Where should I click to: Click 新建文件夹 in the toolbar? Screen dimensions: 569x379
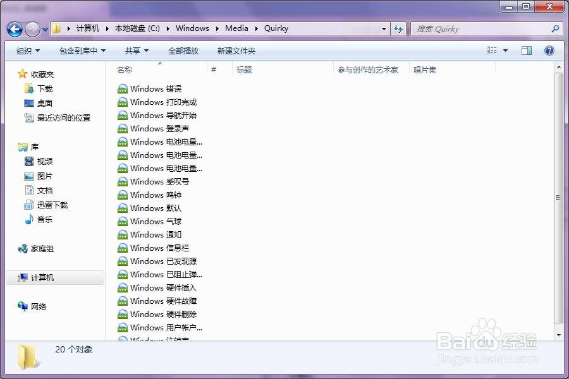coord(236,51)
